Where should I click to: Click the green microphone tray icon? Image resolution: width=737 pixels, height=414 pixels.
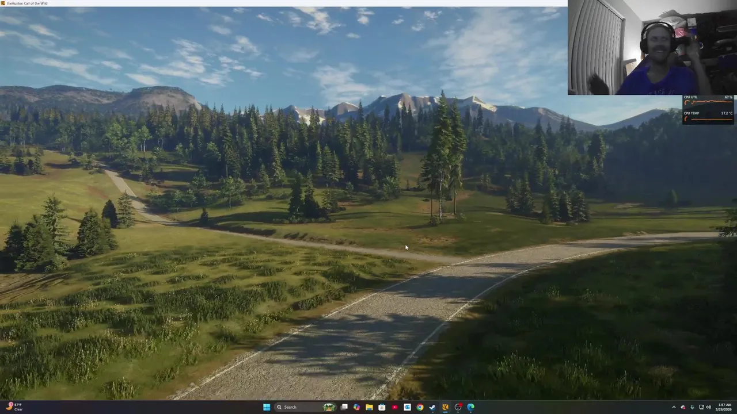coord(692,407)
